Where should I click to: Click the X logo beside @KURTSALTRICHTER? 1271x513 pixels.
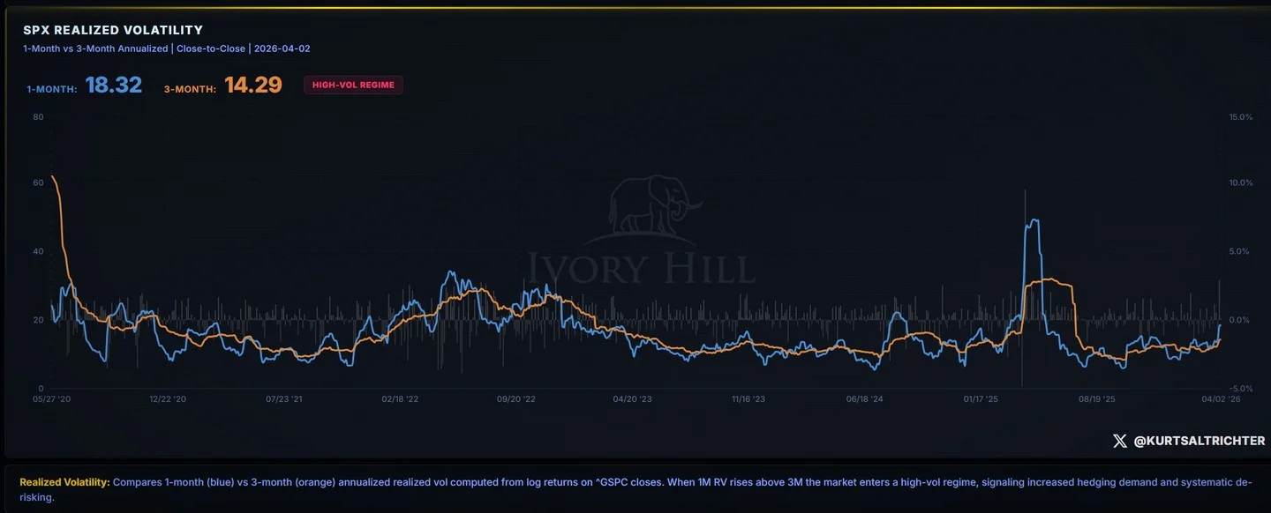click(1120, 441)
